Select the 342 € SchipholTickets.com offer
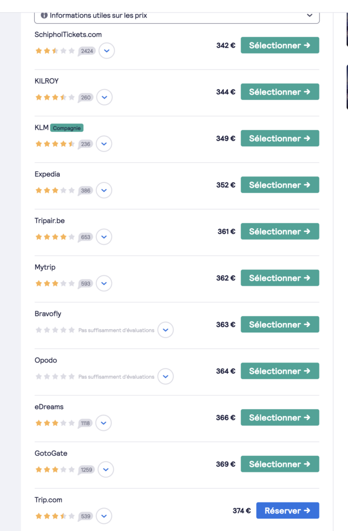This screenshot has height=531, width=348. [x=280, y=46]
